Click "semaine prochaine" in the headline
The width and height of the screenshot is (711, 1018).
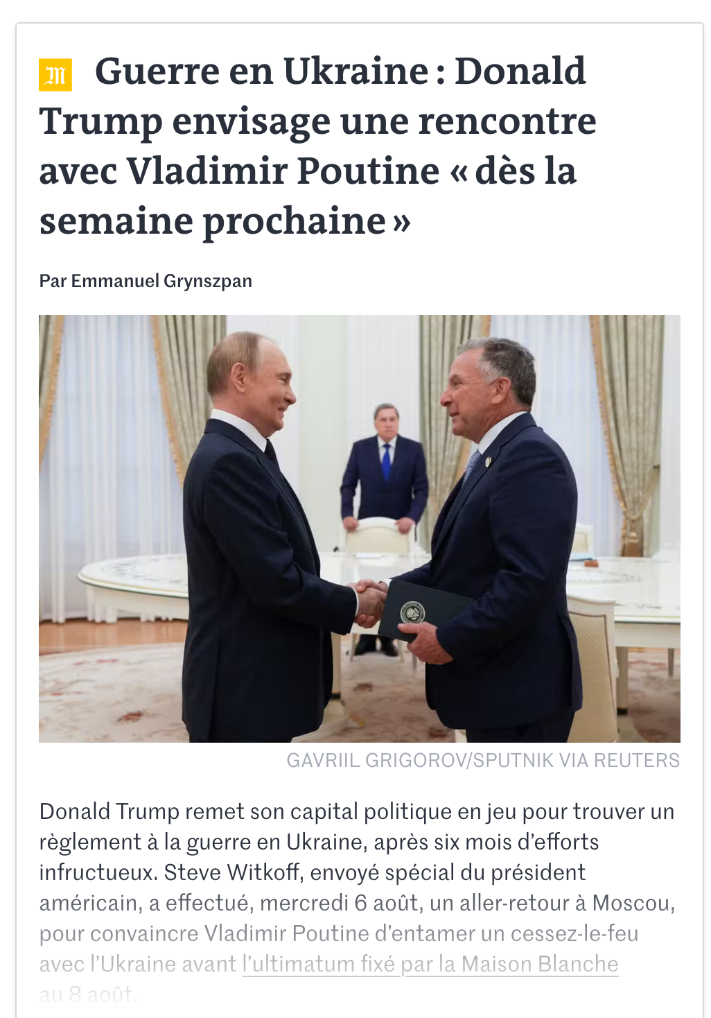[x=212, y=221]
